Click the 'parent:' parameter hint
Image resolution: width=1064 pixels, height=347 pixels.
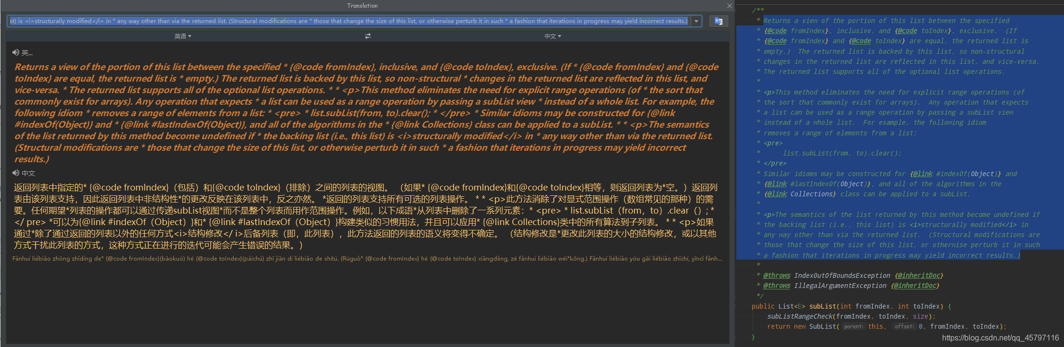click(x=853, y=326)
